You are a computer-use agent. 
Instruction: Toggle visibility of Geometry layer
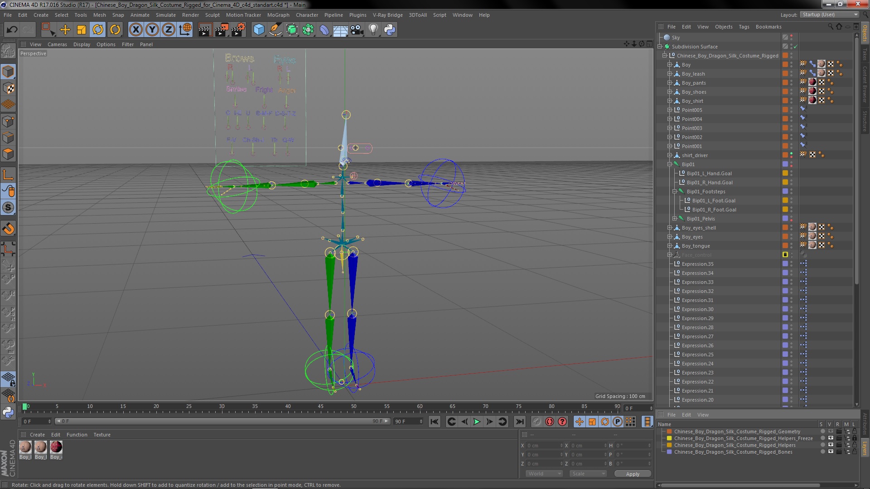pyautogui.click(x=830, y=431)
